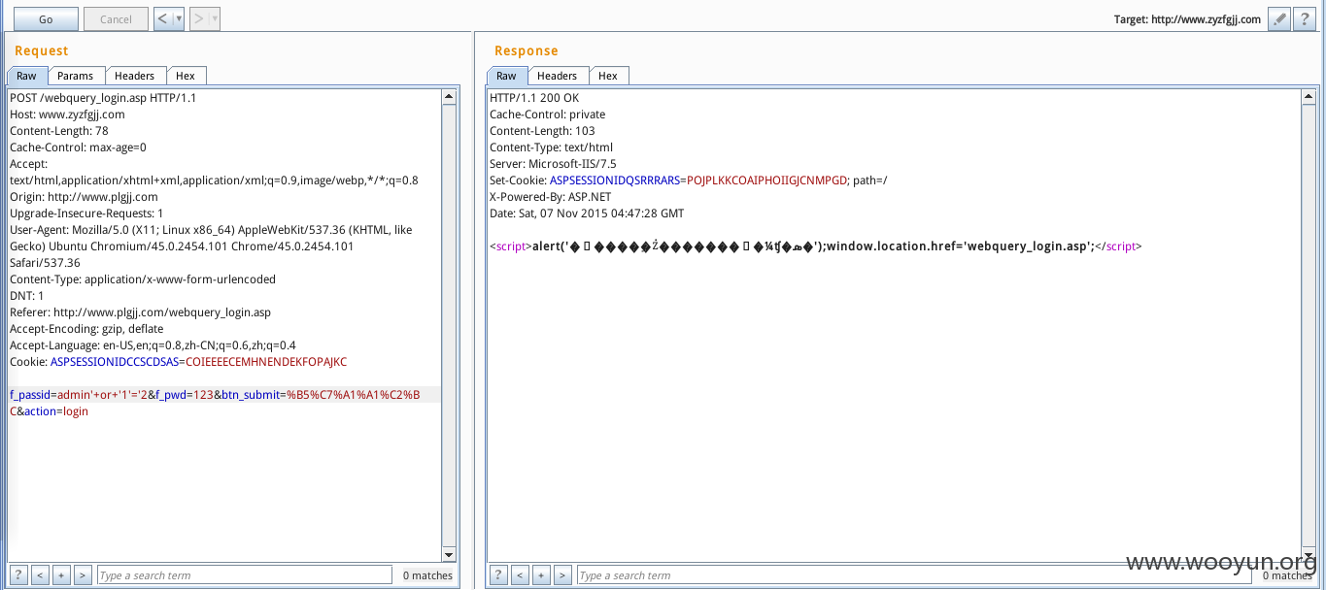Click the Request 0 matches counter

click(x=427, y=575)
